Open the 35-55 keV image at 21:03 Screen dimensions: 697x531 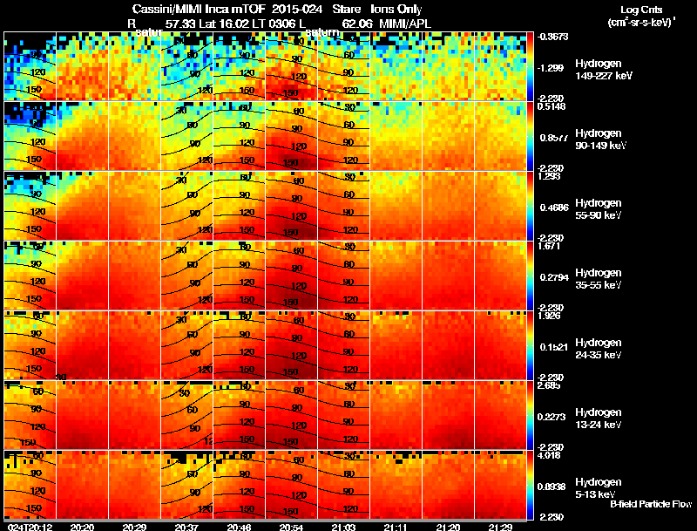coord(344,276)
